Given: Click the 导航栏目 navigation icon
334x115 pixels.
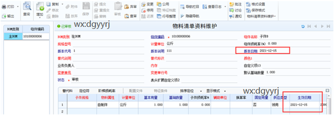Looking at the screenshot, I should [x=183, y=7].
